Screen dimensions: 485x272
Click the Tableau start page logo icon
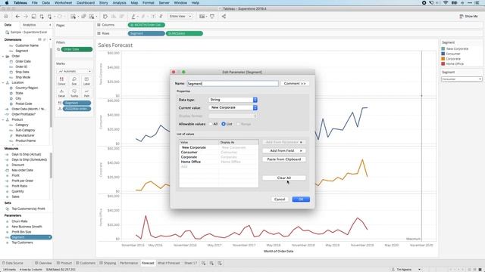click(6, 17)
